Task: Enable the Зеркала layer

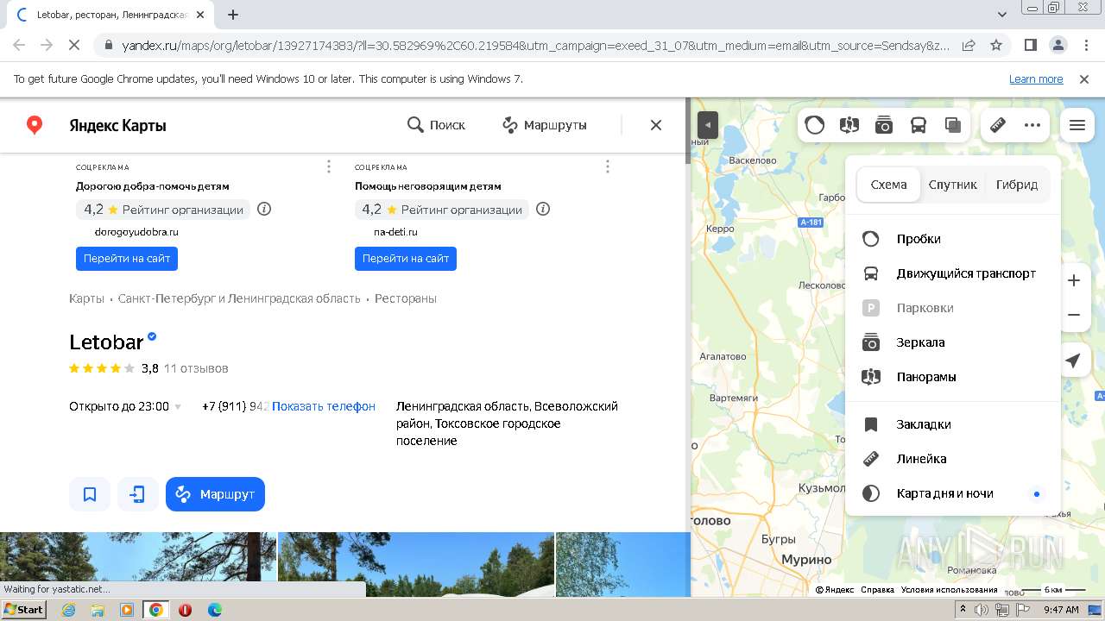Action: tap(952, 342)
